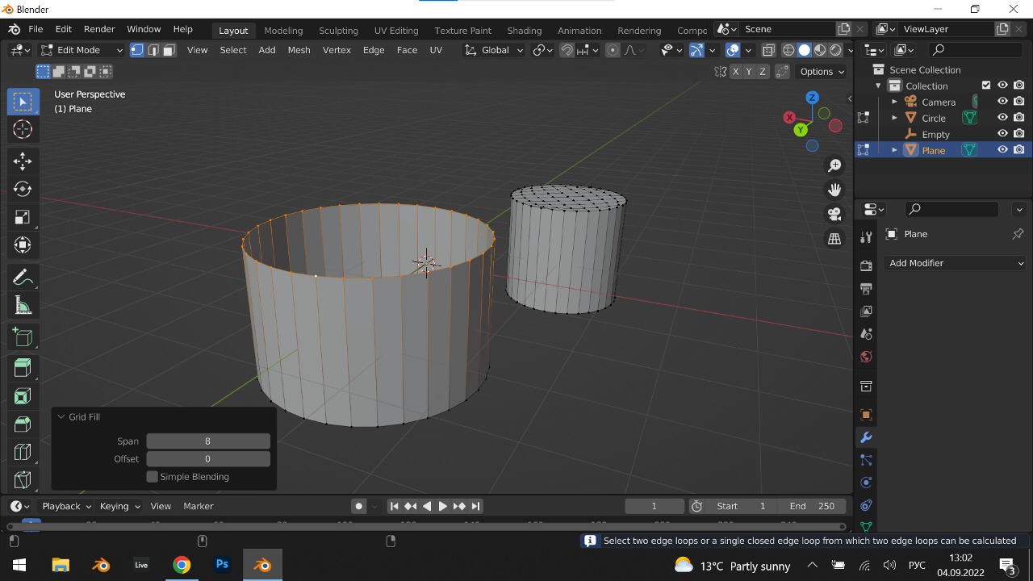This screenshot has height=581, width=1033.
Task: Hide Plane in viewport
Action: point(1002,150)
